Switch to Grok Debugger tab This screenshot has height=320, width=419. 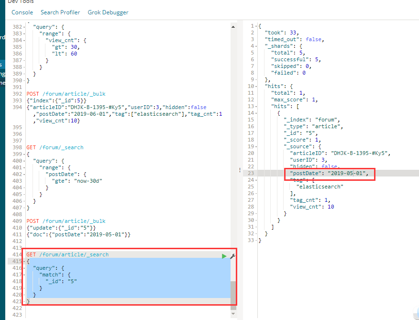pyautogui.click(x=108, y=12)
